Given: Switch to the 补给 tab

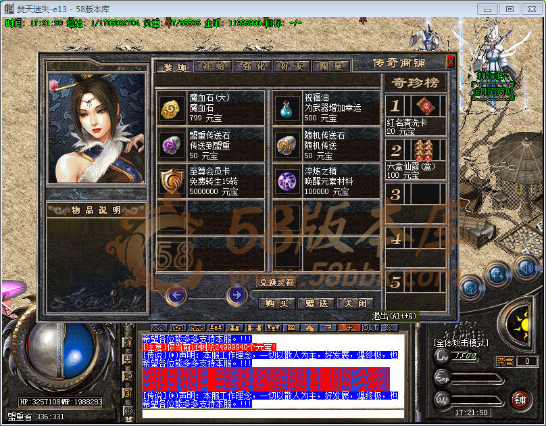Looking at the screenshot, I should click(x=213, y=66).
